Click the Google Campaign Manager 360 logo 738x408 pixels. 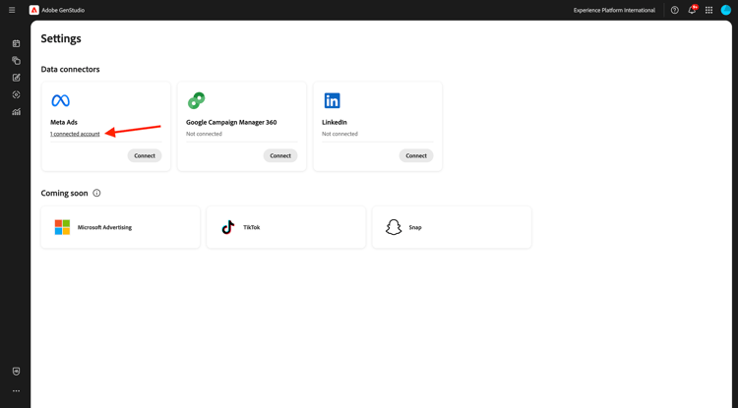(x=196, y=100)
